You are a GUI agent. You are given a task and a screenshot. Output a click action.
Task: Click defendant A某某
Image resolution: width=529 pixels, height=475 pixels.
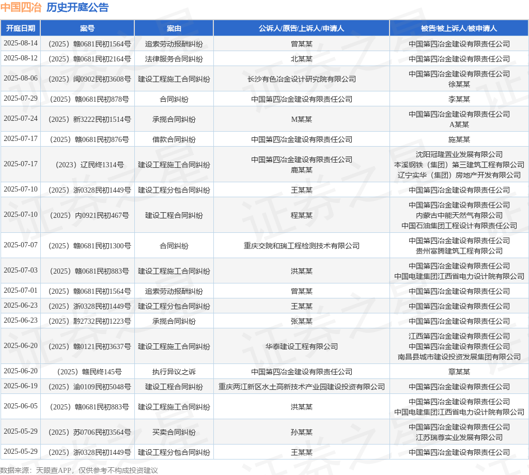point(459,124)
